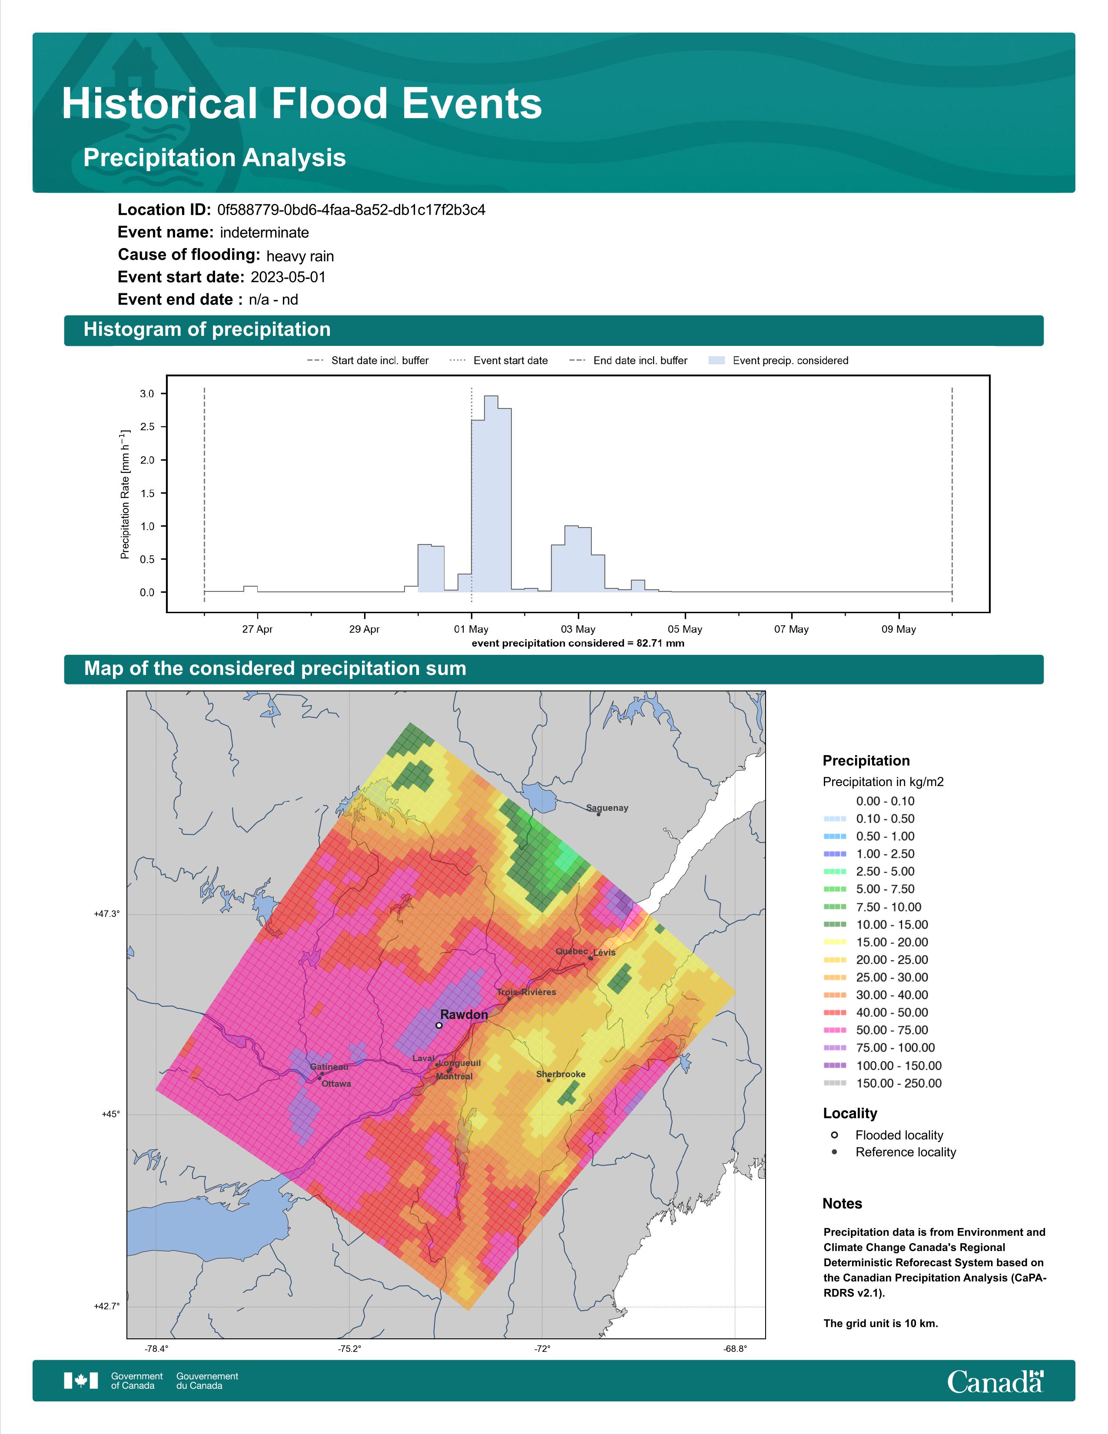Click the Flooded locality legend circle icon
This screenshot has height=1434, width=1108.
click(834, 1135)
